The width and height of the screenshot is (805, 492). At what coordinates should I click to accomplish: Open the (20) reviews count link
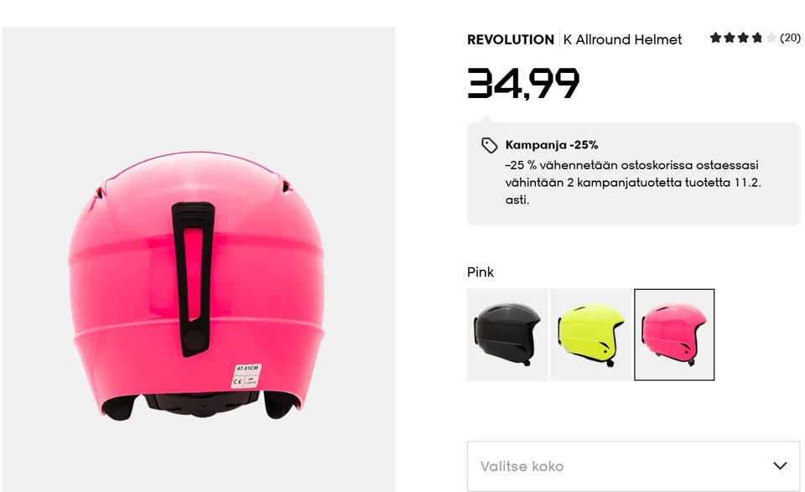[790, 38]
